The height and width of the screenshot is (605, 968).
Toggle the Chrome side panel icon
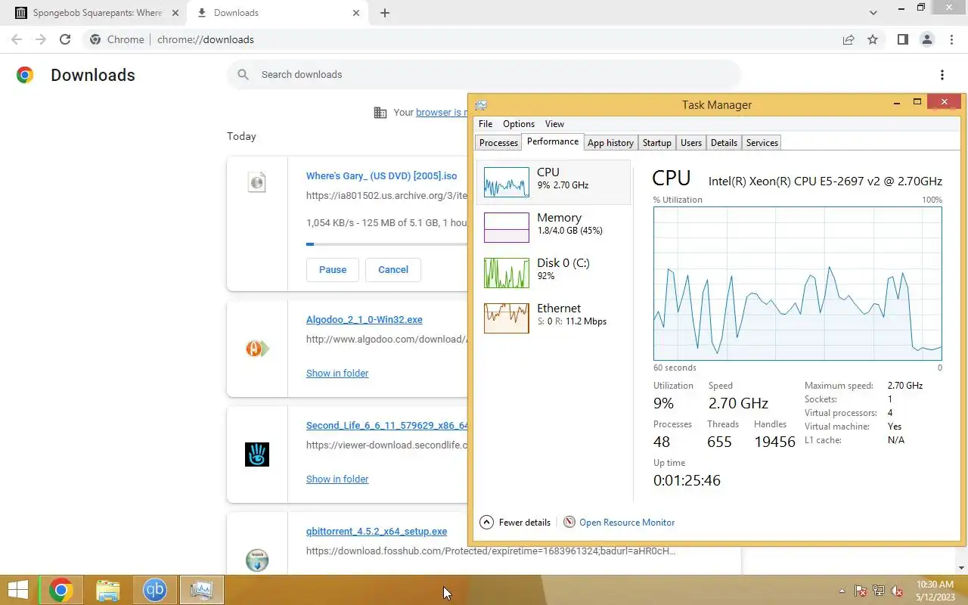902,39
